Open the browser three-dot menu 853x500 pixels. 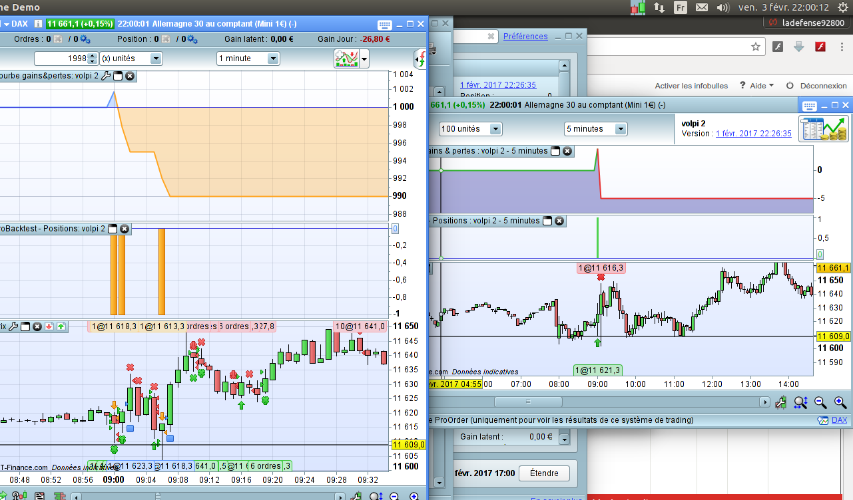point(842,47)
